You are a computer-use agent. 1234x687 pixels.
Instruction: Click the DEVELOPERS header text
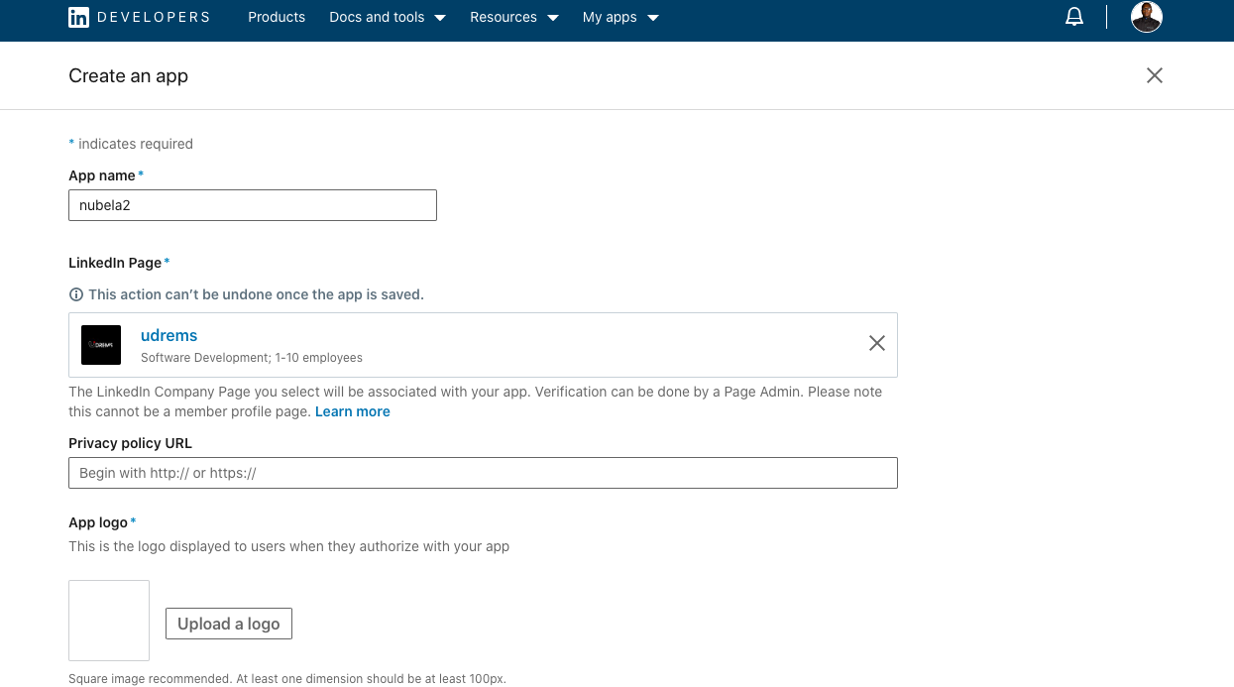pyautogui.click(x=154, y=17)
